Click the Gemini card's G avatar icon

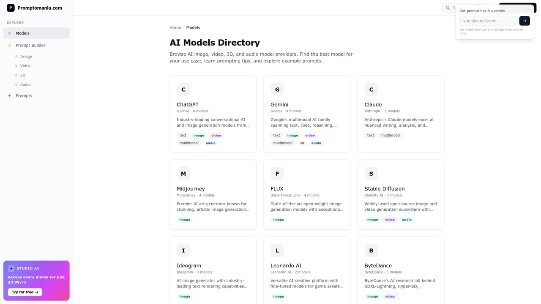(x=277, y=90)
